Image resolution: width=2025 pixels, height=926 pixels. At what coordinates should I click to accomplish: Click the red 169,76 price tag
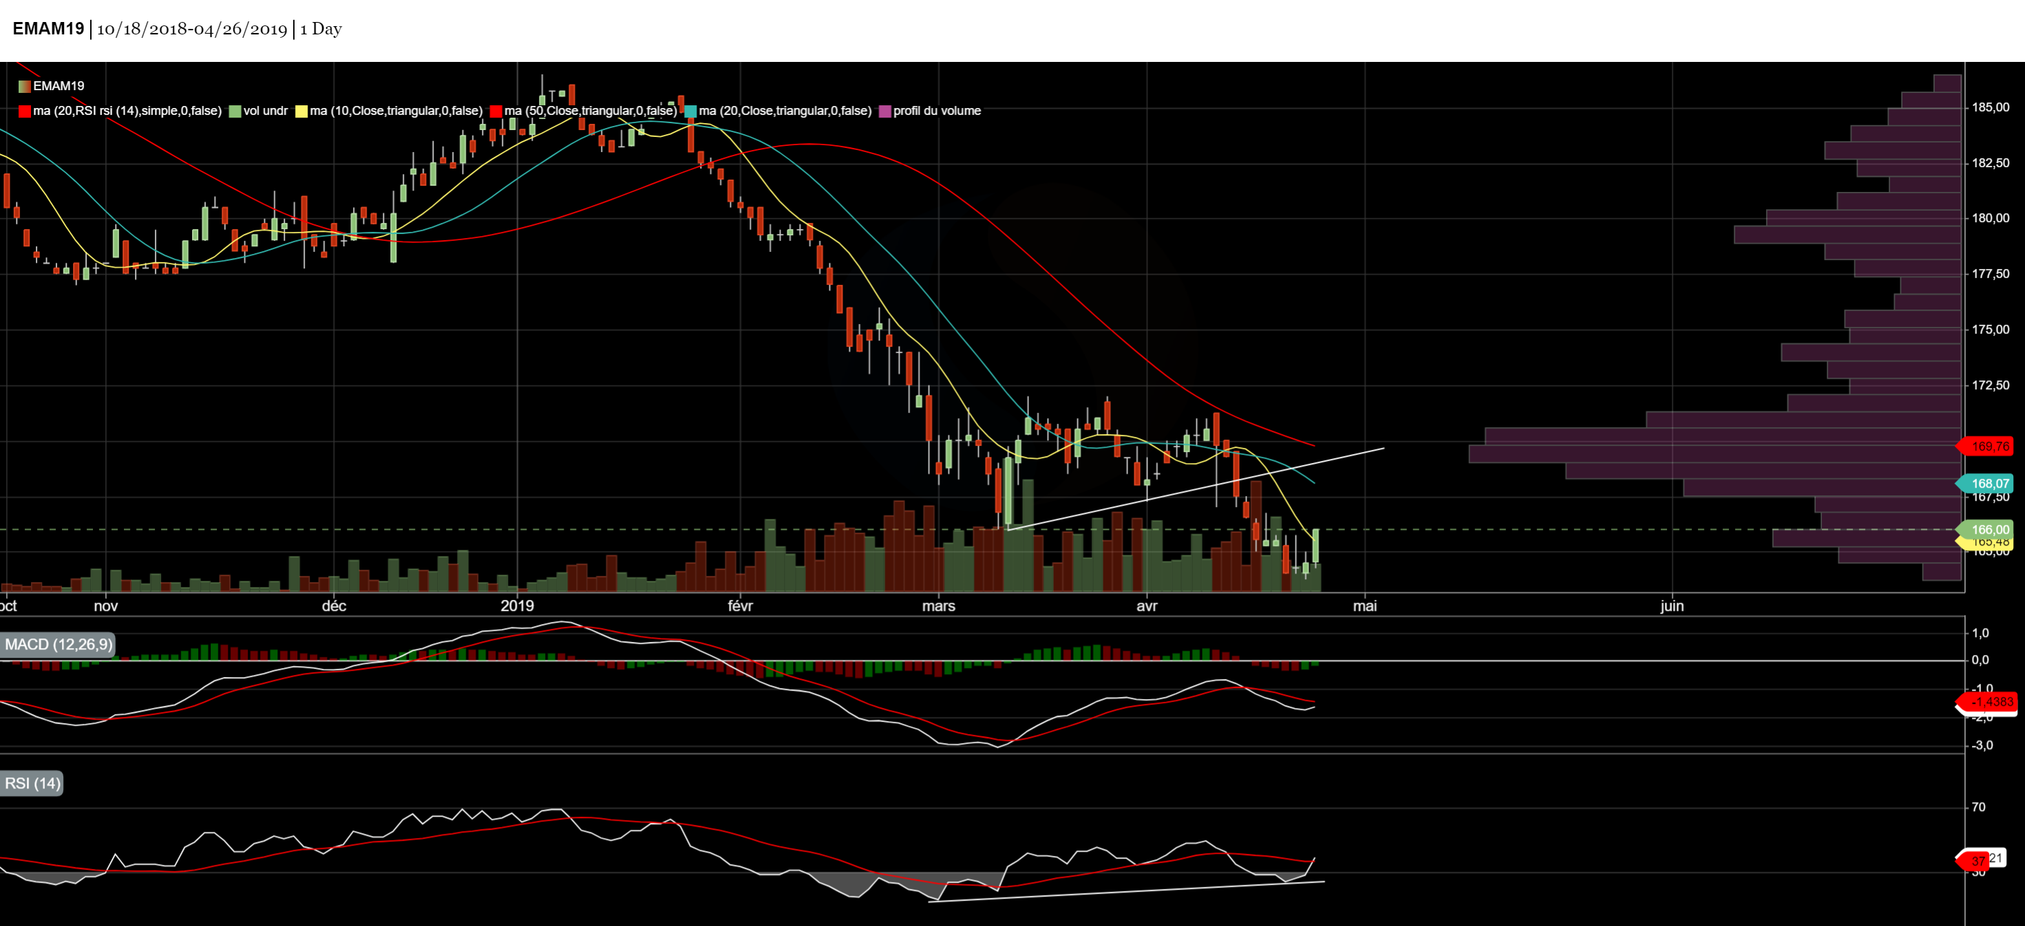(1986, 447)
